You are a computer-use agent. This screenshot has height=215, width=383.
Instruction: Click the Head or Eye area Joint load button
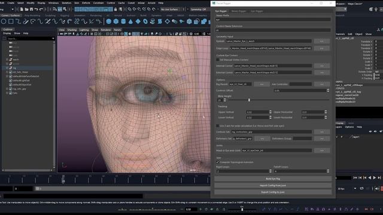point(322,150)
